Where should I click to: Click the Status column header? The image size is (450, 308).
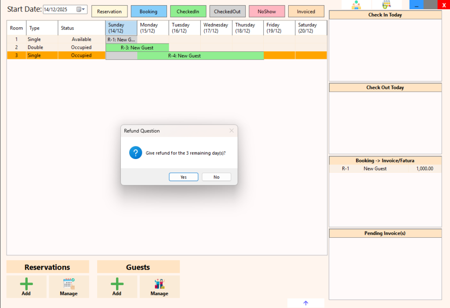[x=81, y=28]
